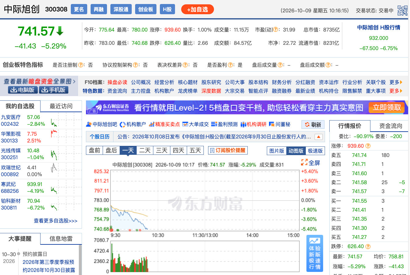Viewport: 410px width, 275px height.
Task: Click 订阅股价提醒 button
Action: pos(228,150)
